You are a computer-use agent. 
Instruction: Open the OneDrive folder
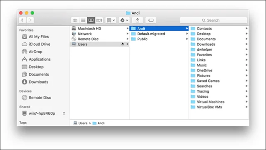[x=219, y=70]
